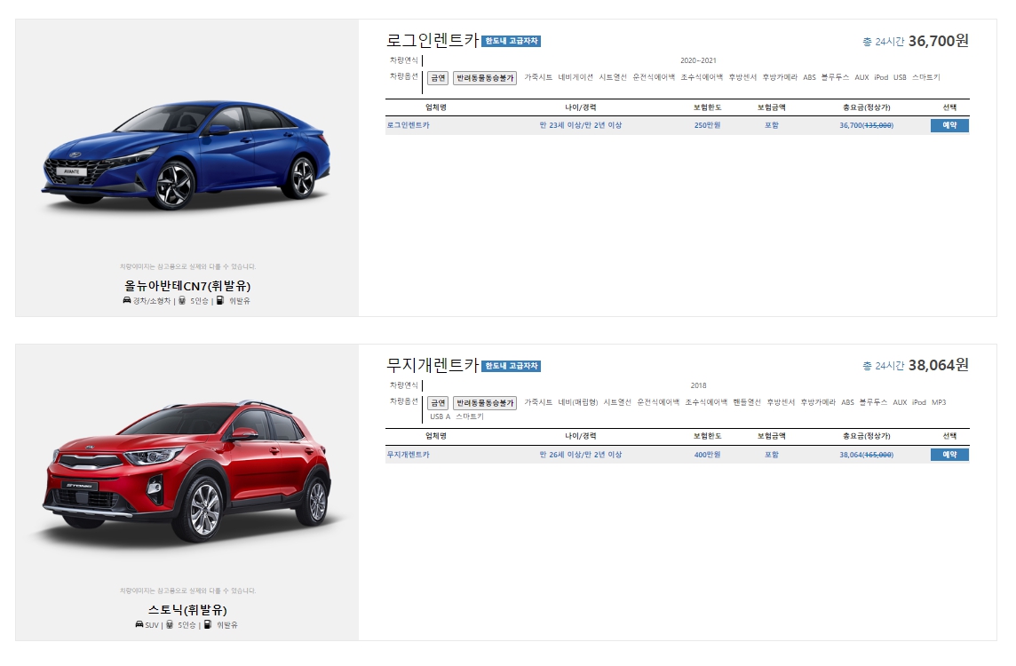Click the seat icon under 스토닉
The image size is (1016, 666).
point(169,624)
